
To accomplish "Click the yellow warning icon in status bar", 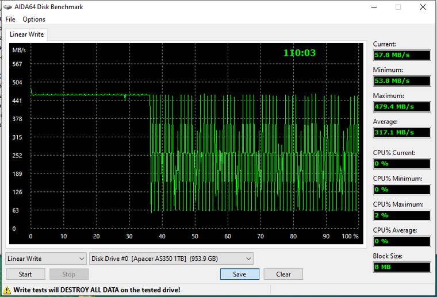I will coord(7,290).
